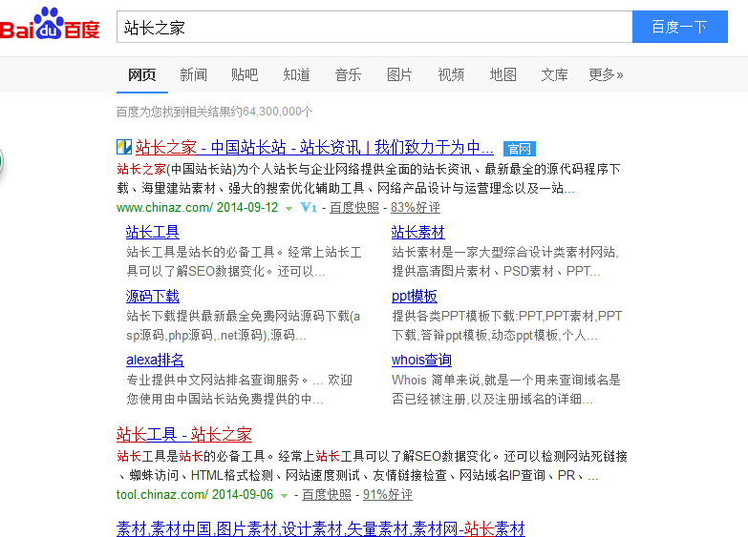Click the snippet starting 站长素材是一家大型
Image resolution: width=748 pixels, height=537 pixels.
point(505,261)
